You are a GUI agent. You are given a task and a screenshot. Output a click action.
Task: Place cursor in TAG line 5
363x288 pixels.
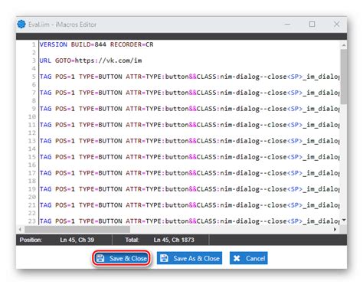[189, 77]
